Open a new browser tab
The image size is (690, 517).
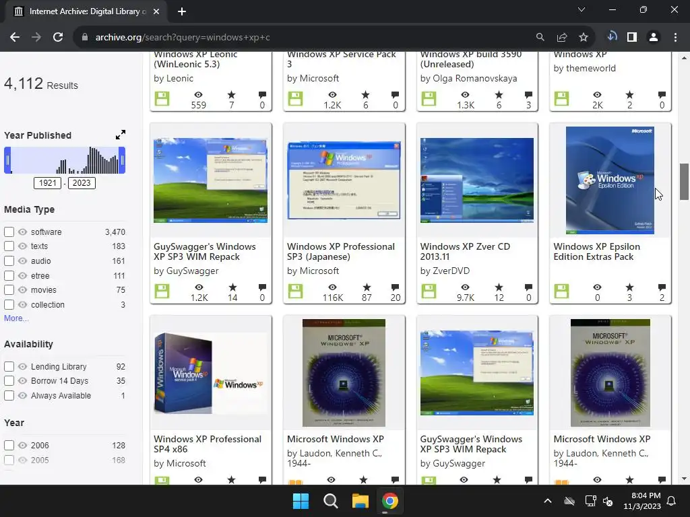182,11
